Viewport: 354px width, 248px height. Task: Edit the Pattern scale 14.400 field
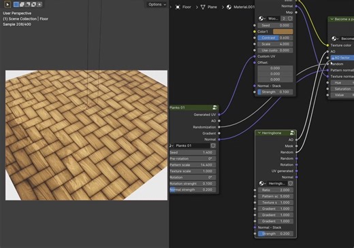[x=193, y=165]
